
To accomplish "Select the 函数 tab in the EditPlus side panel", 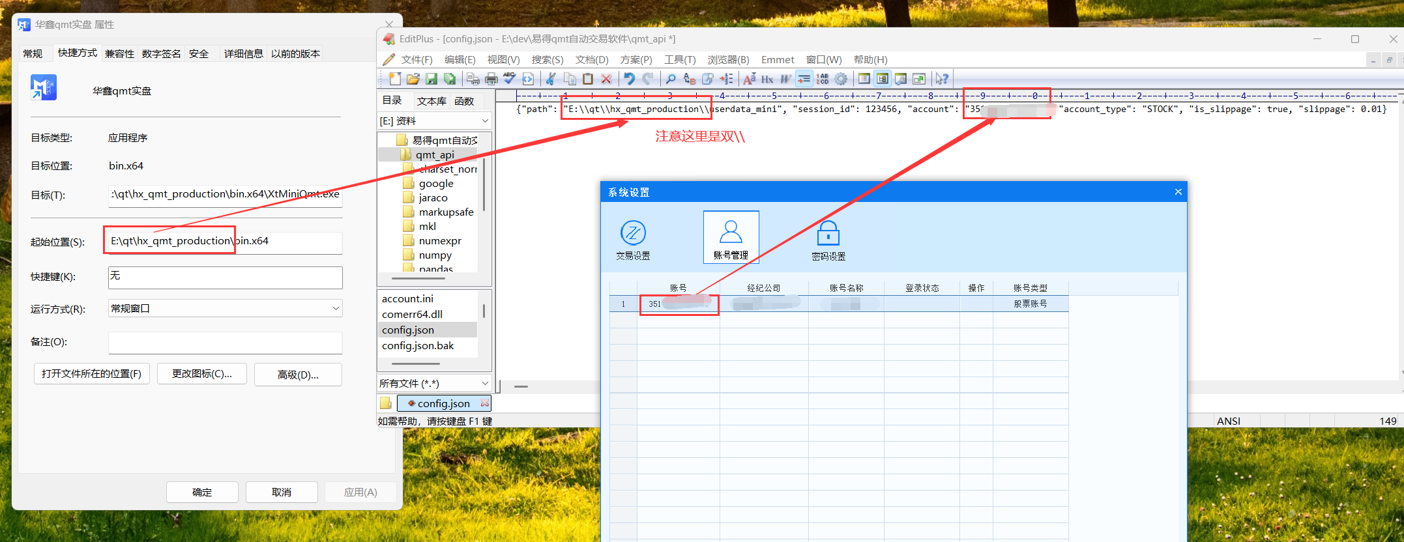I will pyautogui.click(x=464, y=101).
